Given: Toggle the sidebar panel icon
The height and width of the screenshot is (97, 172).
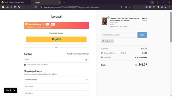Looking at the screenshot, I should pos(158,7).
